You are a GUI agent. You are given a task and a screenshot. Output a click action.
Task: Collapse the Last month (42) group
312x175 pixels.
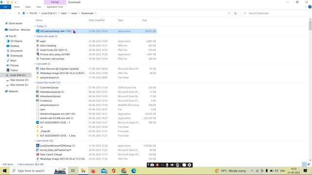tap(35, 140)
